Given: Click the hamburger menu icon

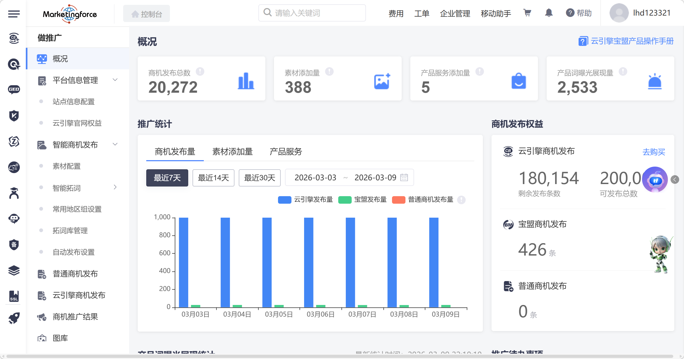Looking at the screenshot, I should 14,14.
